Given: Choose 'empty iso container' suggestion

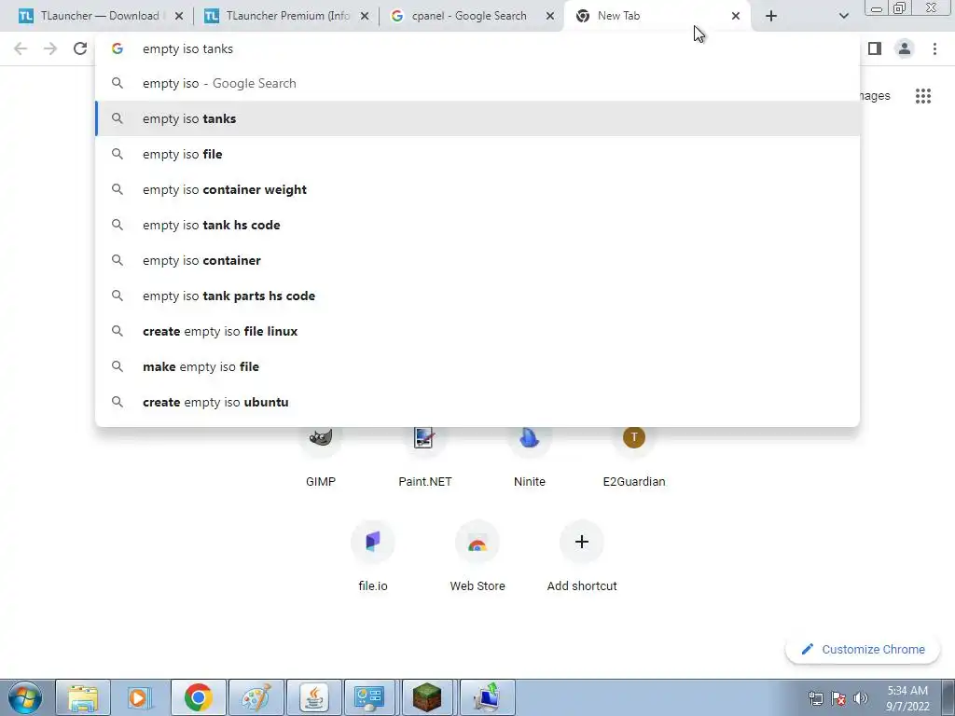Looking at the screenshot, I should (x=477, y=260).
